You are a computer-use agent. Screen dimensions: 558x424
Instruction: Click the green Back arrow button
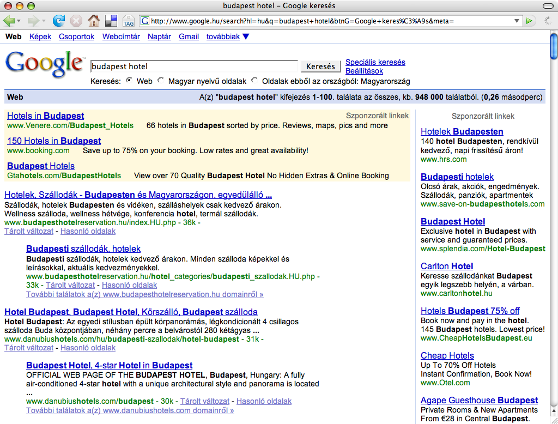pyautogui.click(x=9, y=21)
